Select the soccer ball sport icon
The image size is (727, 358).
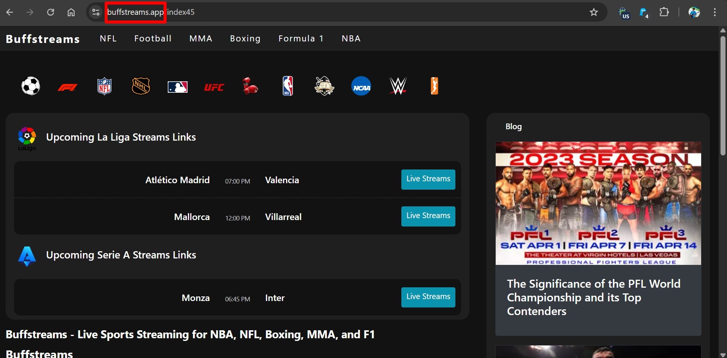(x=31, y=86)
